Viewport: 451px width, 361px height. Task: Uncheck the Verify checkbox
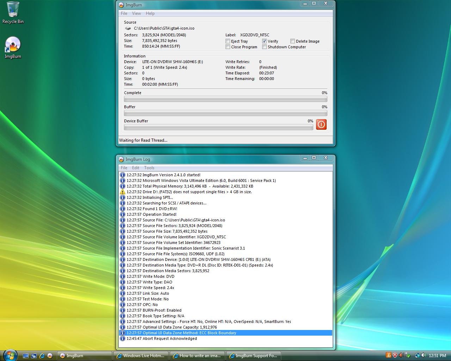pyautogui.click(x=264, y=41)
